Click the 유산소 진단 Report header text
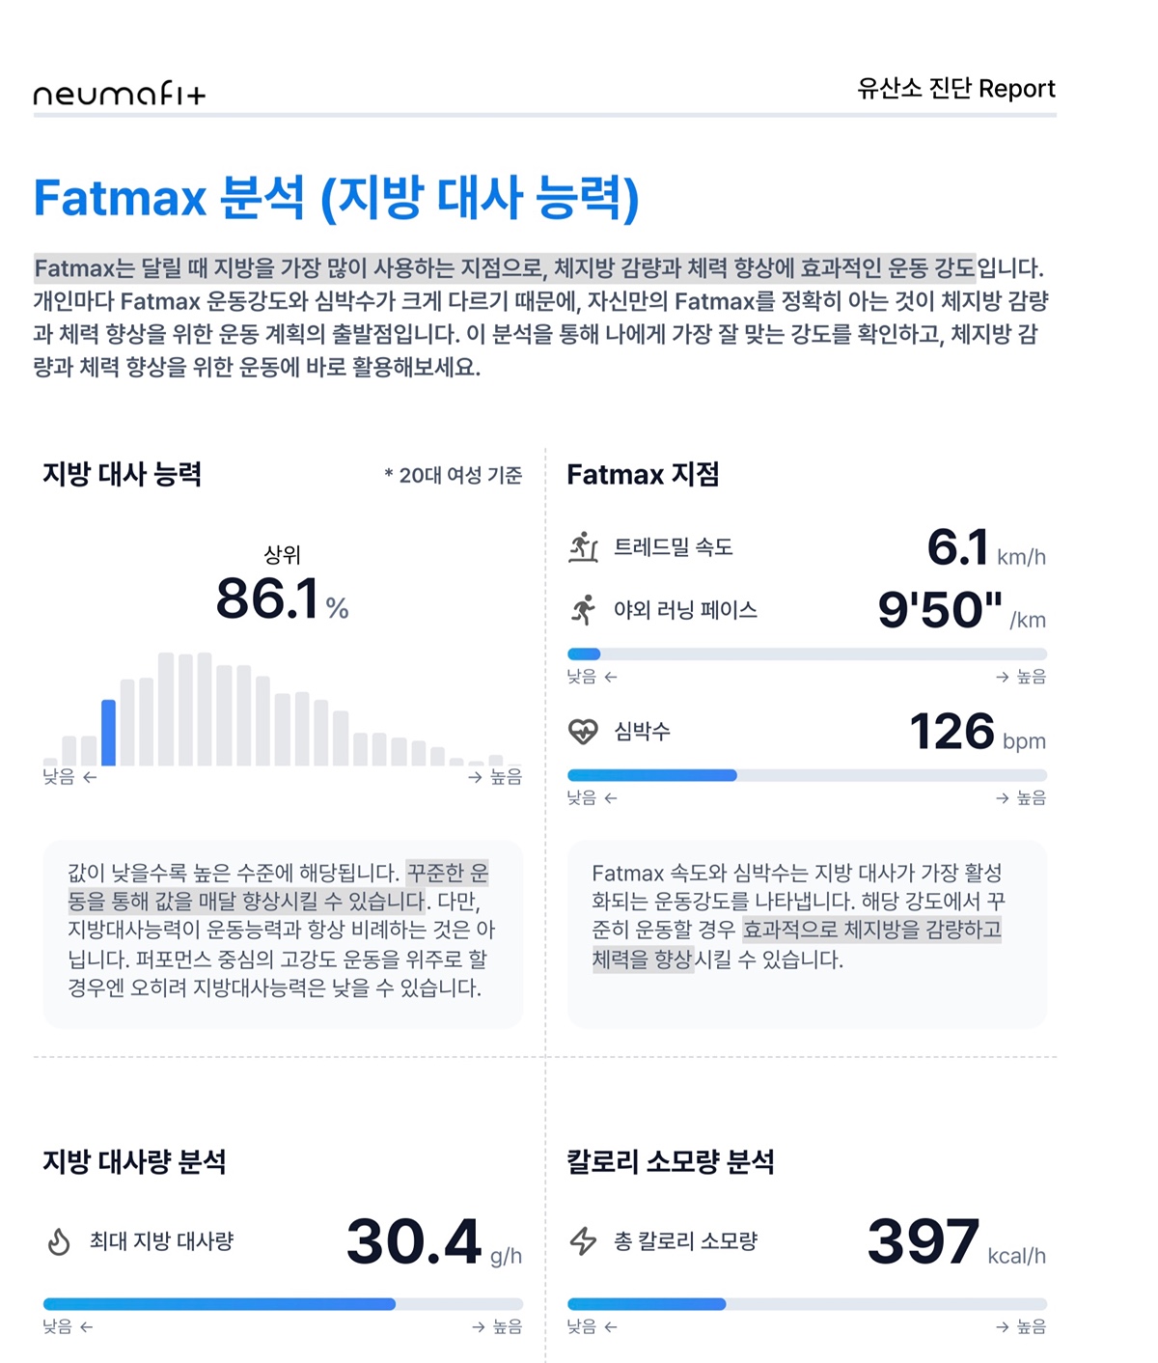 point(956,89)
